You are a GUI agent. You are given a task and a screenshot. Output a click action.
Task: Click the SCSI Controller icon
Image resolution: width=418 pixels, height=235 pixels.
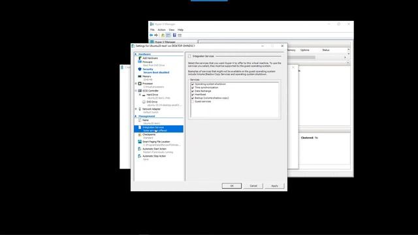(140, 91)
